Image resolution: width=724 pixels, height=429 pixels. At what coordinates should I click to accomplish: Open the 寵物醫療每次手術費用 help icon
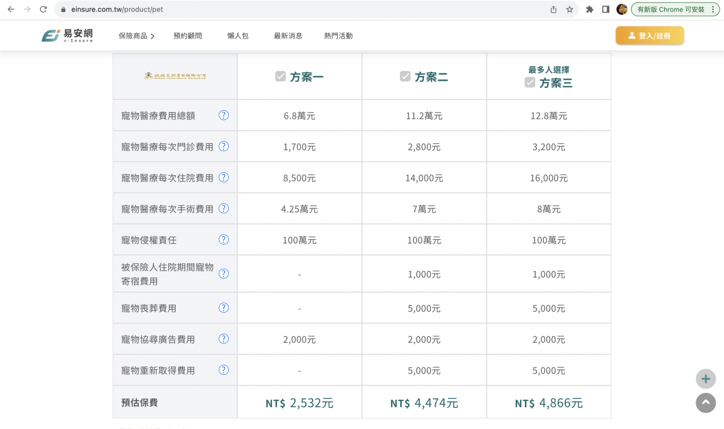[223, 208]
